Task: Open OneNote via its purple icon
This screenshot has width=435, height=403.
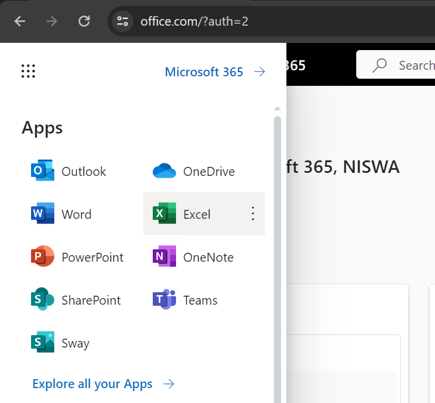Action: point(164,256)
